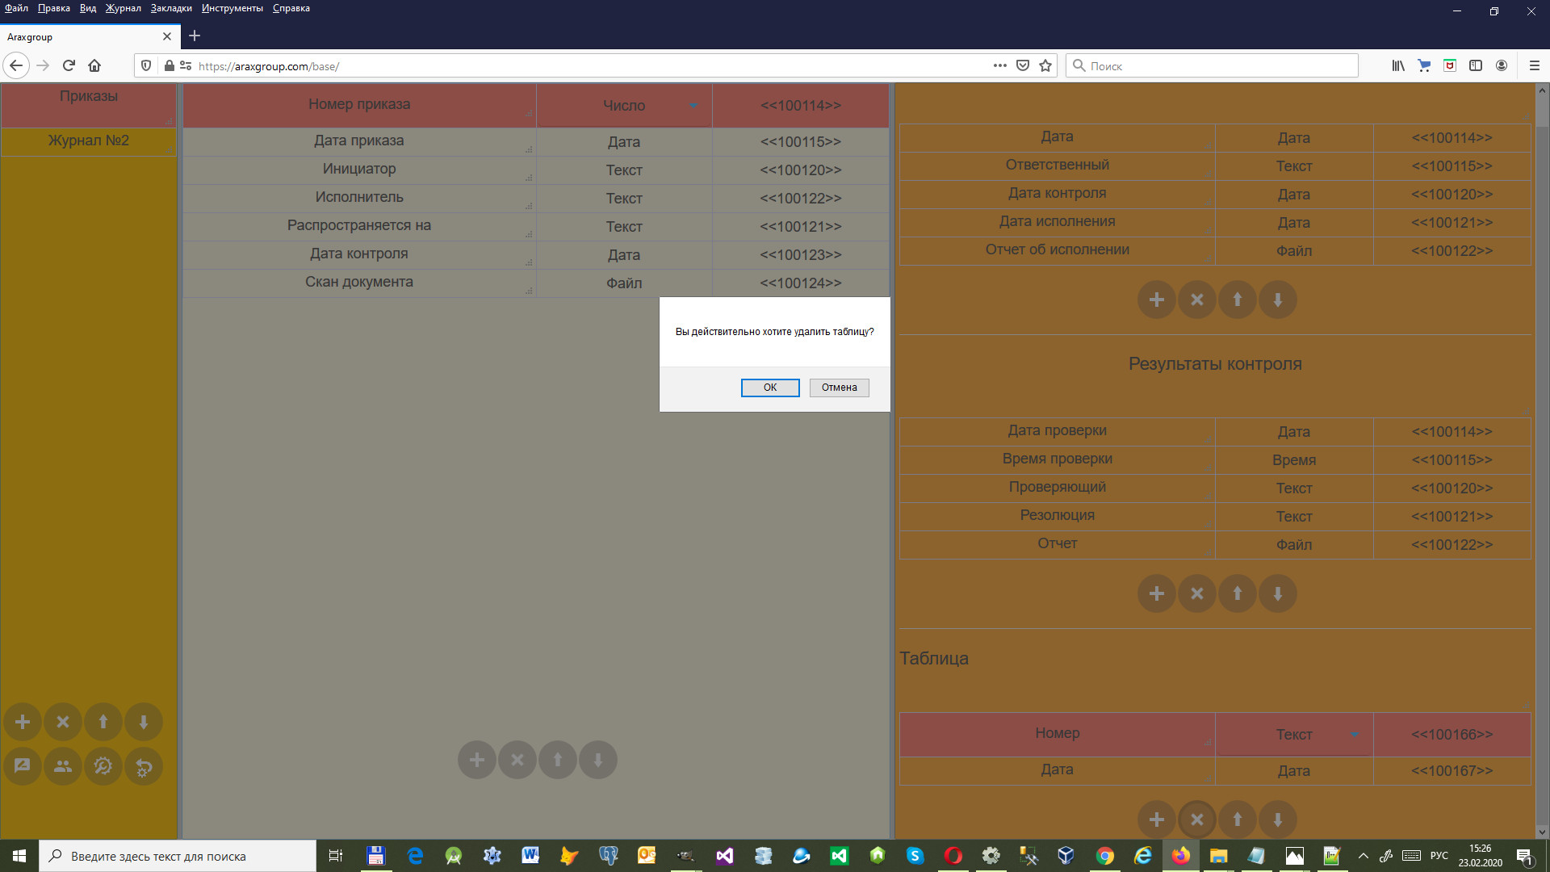This screenshot has width=1550, height=872.
Task: Select Журнал №2 in left sidebar
Action: [88, 140]
